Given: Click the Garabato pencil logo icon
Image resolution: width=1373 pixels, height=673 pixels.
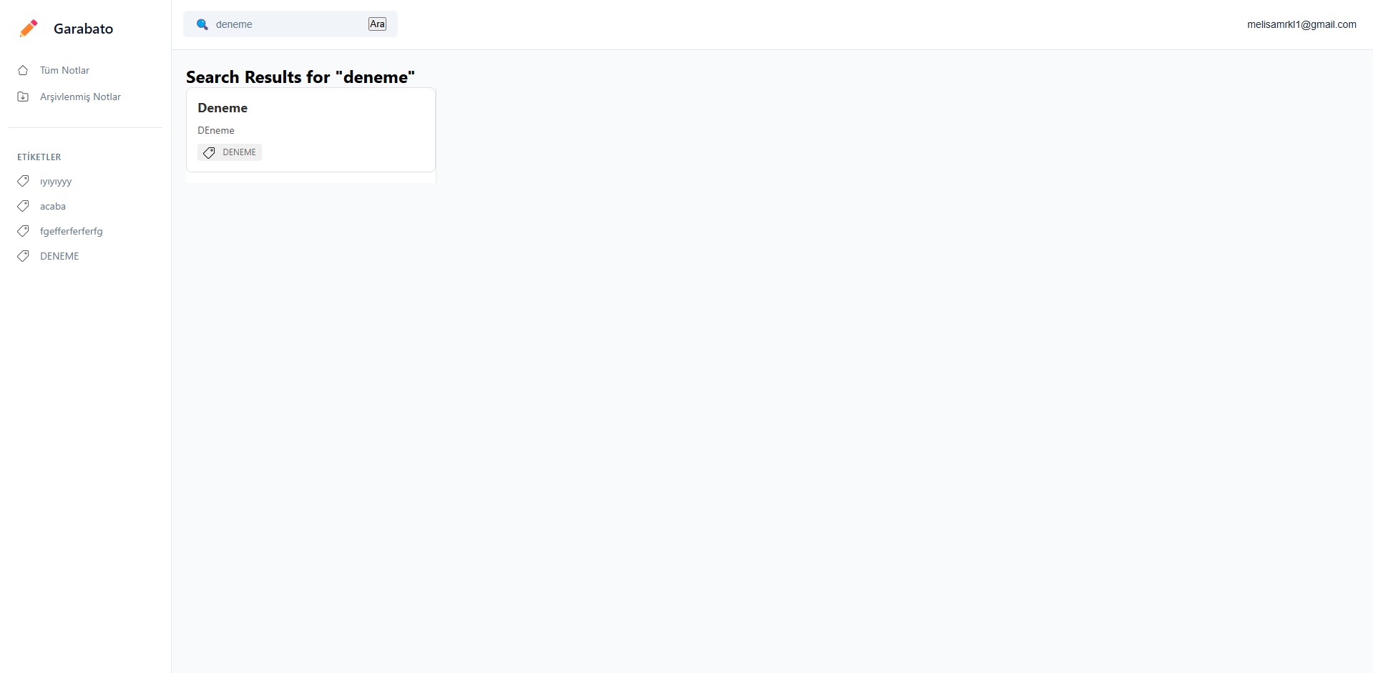Looking at the screenshot, I should (29, 29).
